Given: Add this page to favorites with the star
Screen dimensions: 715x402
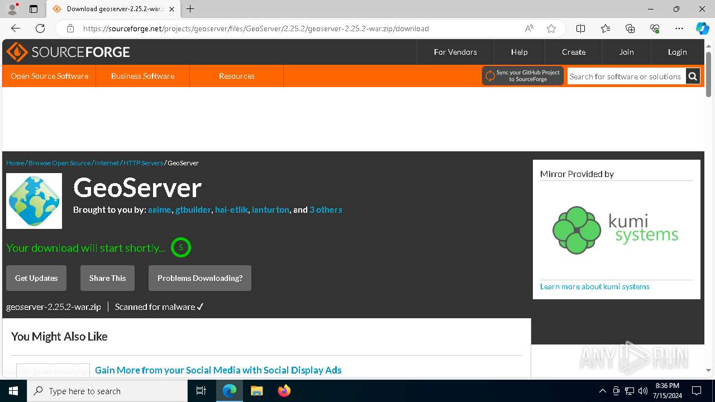Looking at the screenshot, I should click(551, 28).
